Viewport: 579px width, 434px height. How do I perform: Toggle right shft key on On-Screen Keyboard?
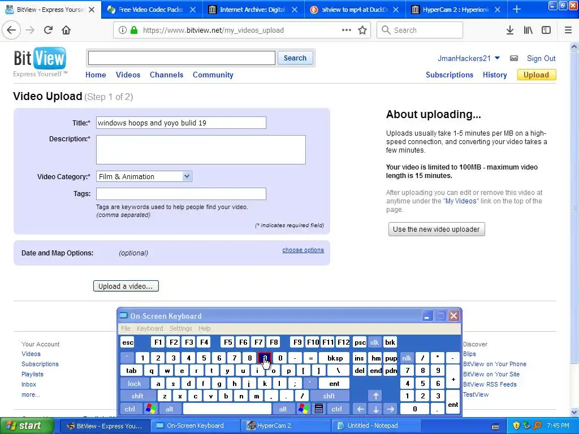[x=329, y=396]
